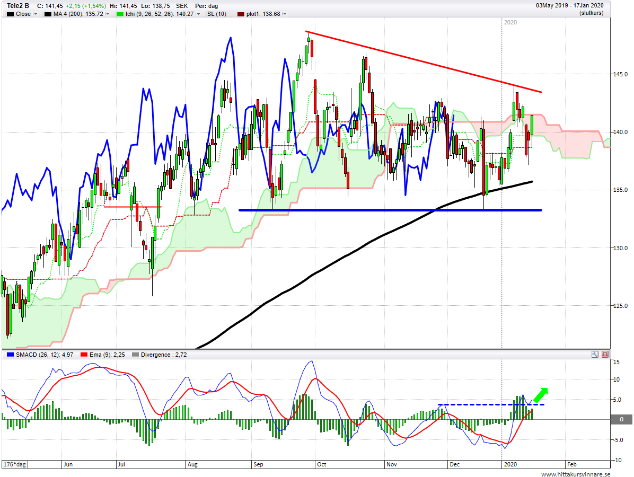Click the Ichi (9, 26, 52, 26) legend label
Screen dimensions: 634x477
[160, 14]
